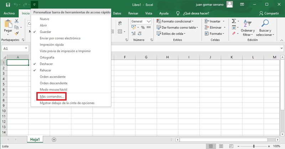The width and height of the screenshot is (285, 149).
Task: Click the Compartir button
Action: click(269, 13)
